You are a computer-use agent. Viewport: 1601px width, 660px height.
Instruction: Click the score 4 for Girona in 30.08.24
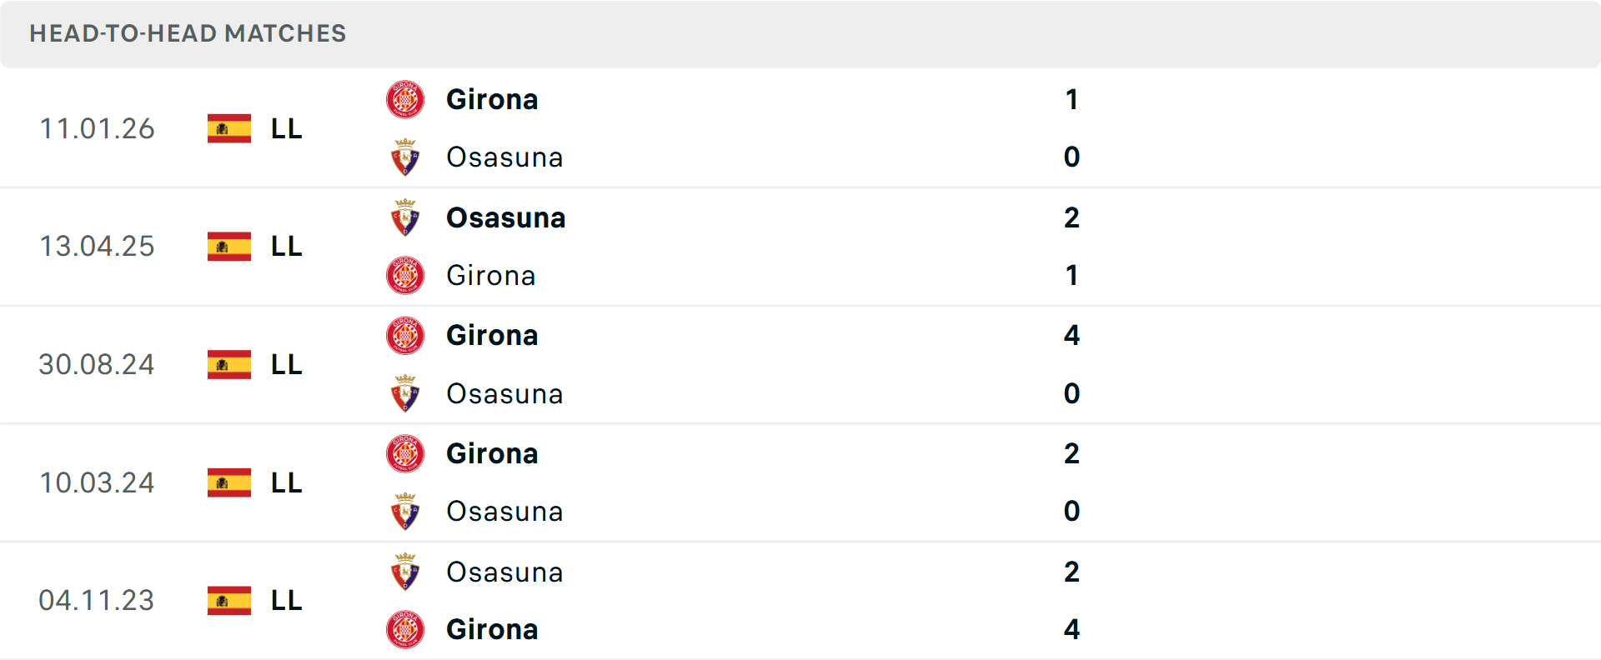pyautogui.click(x=1072, y=336)
